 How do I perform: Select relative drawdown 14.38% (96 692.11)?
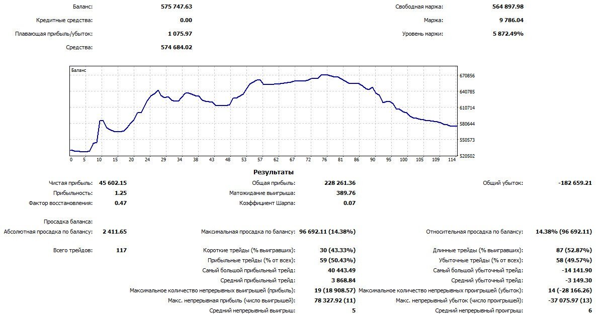[x=564, y=232]
